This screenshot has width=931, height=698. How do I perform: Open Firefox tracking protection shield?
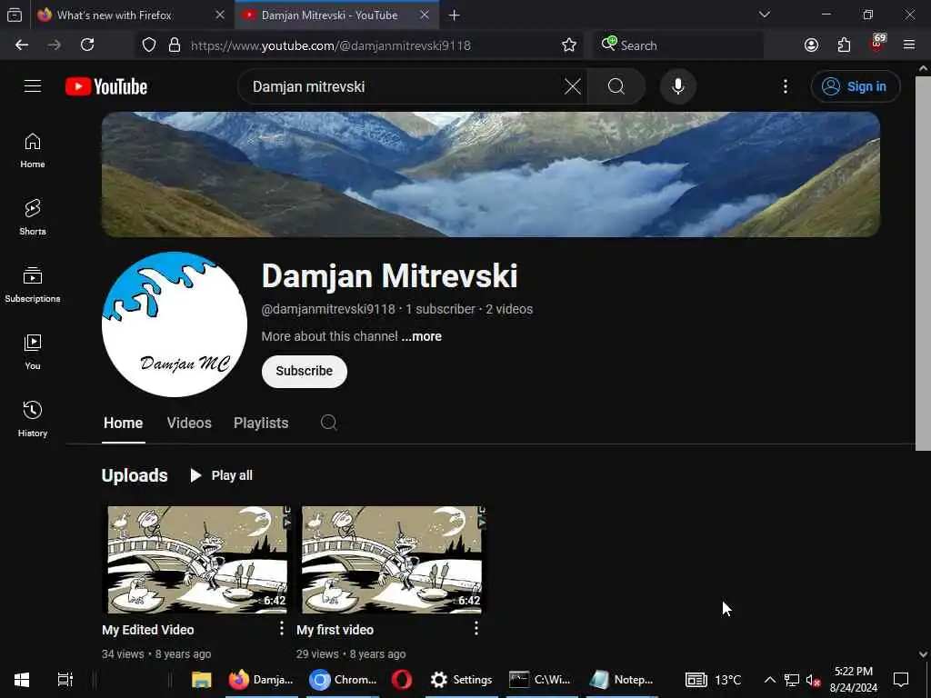pos(149,45)
